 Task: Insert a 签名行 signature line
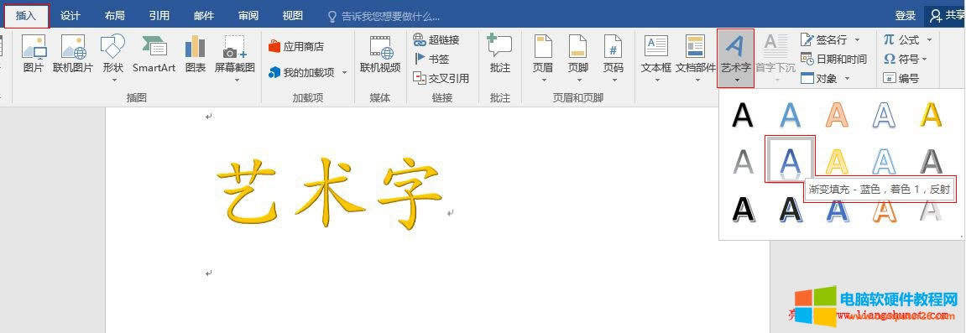[823, 40]
